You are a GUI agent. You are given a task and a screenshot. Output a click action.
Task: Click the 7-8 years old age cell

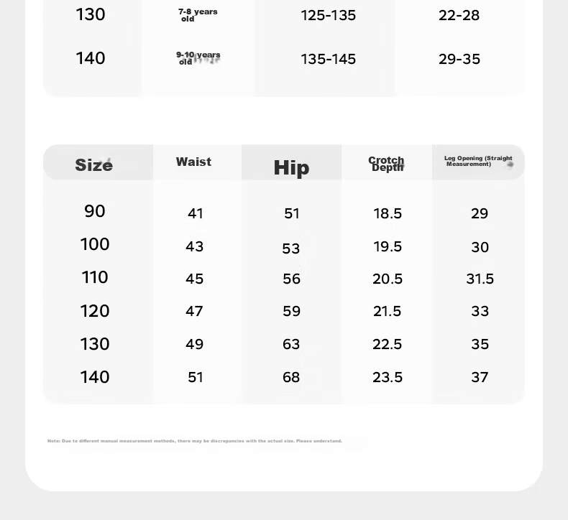point(198,15)
